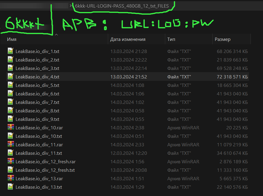
Task: Select file name LeakBase.io_div_12_fresh.txt
Action: pos(45,170)
